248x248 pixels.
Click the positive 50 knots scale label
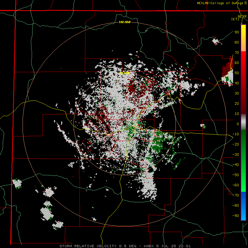click(237, 73)
